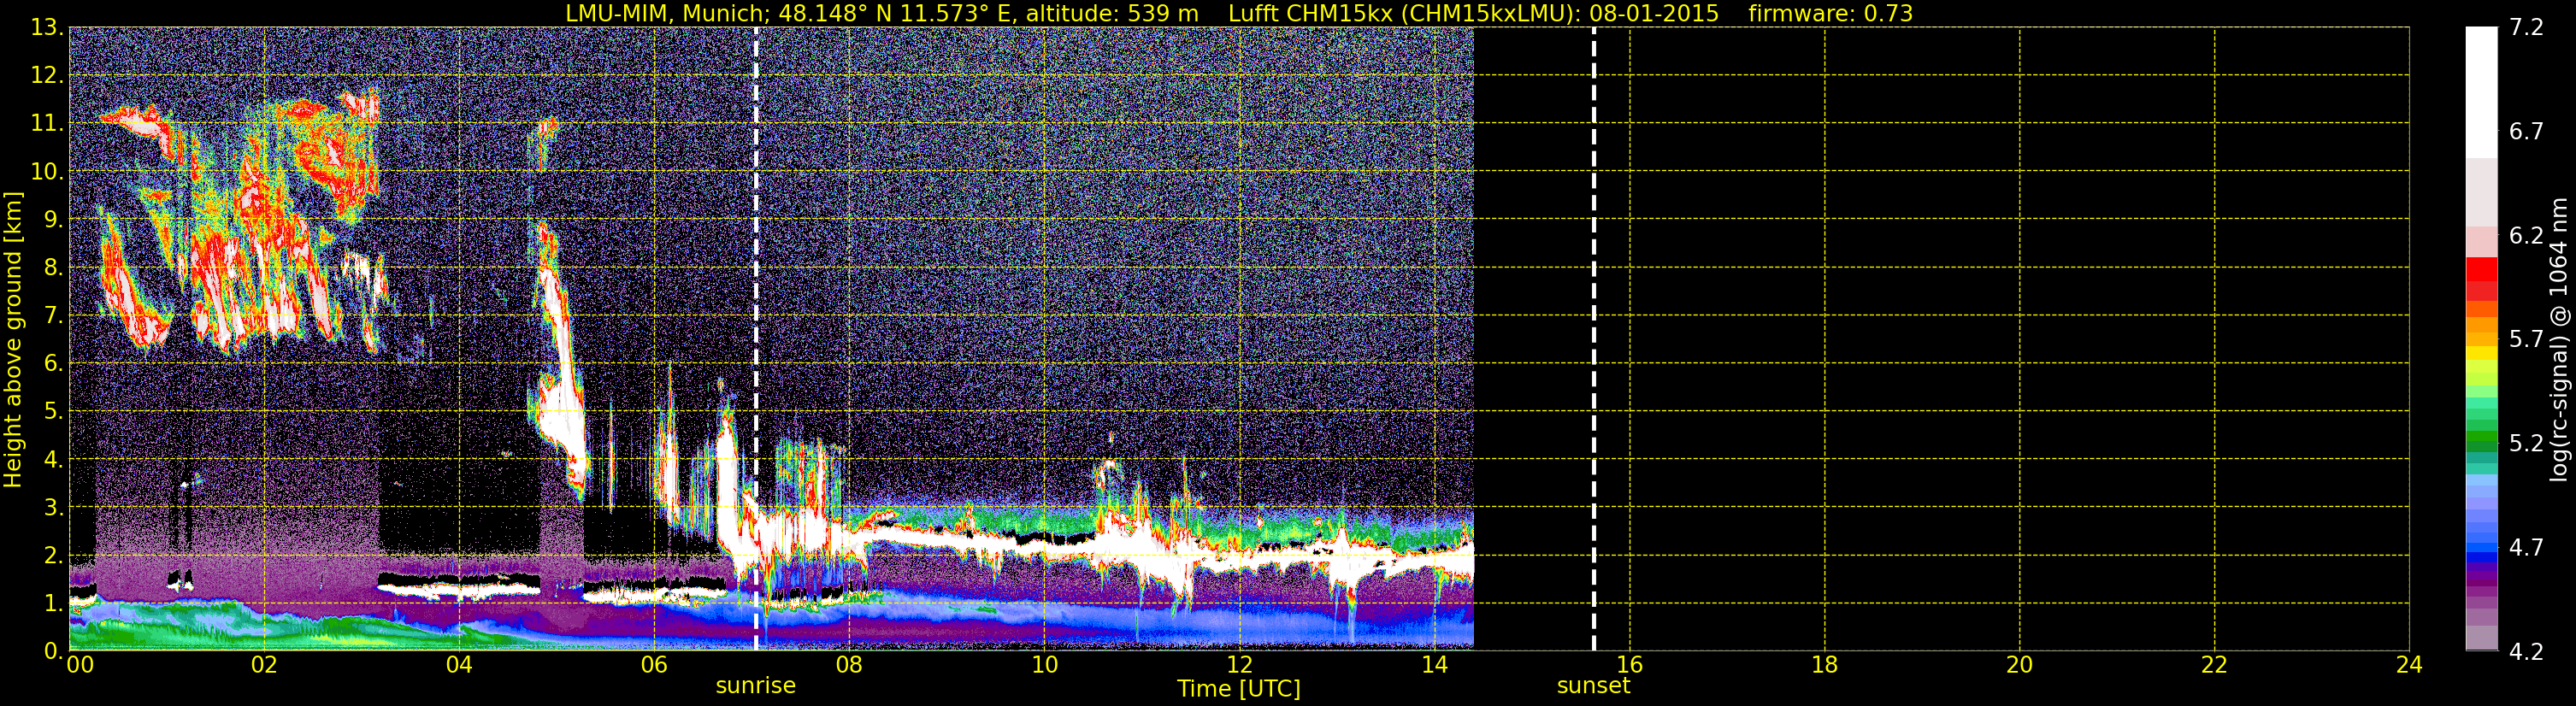Click 'firmware: 0.73' in the title

point(1830,13)
